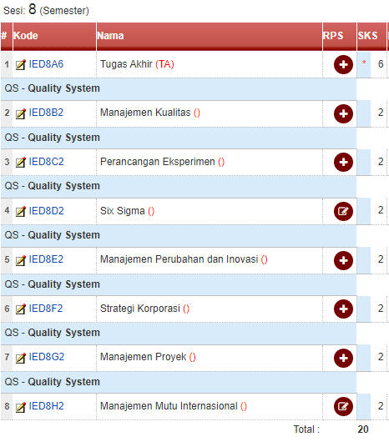Open course code link IED8B2
The image size is (389, 447).
[46, 113]
